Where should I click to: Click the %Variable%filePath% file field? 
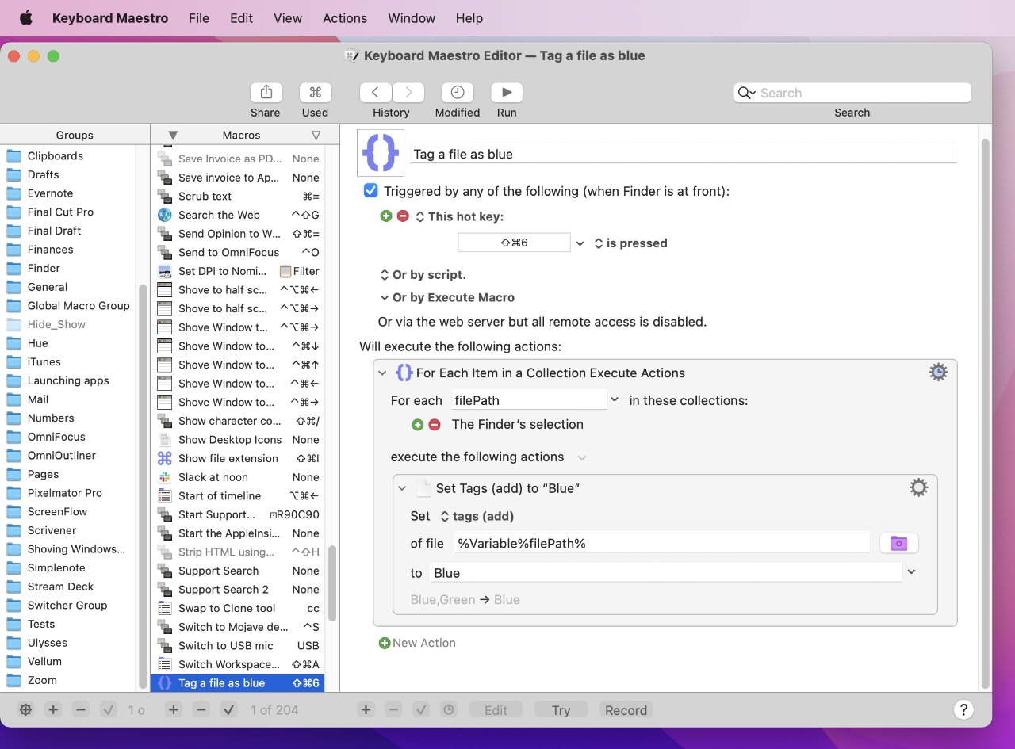662,542
